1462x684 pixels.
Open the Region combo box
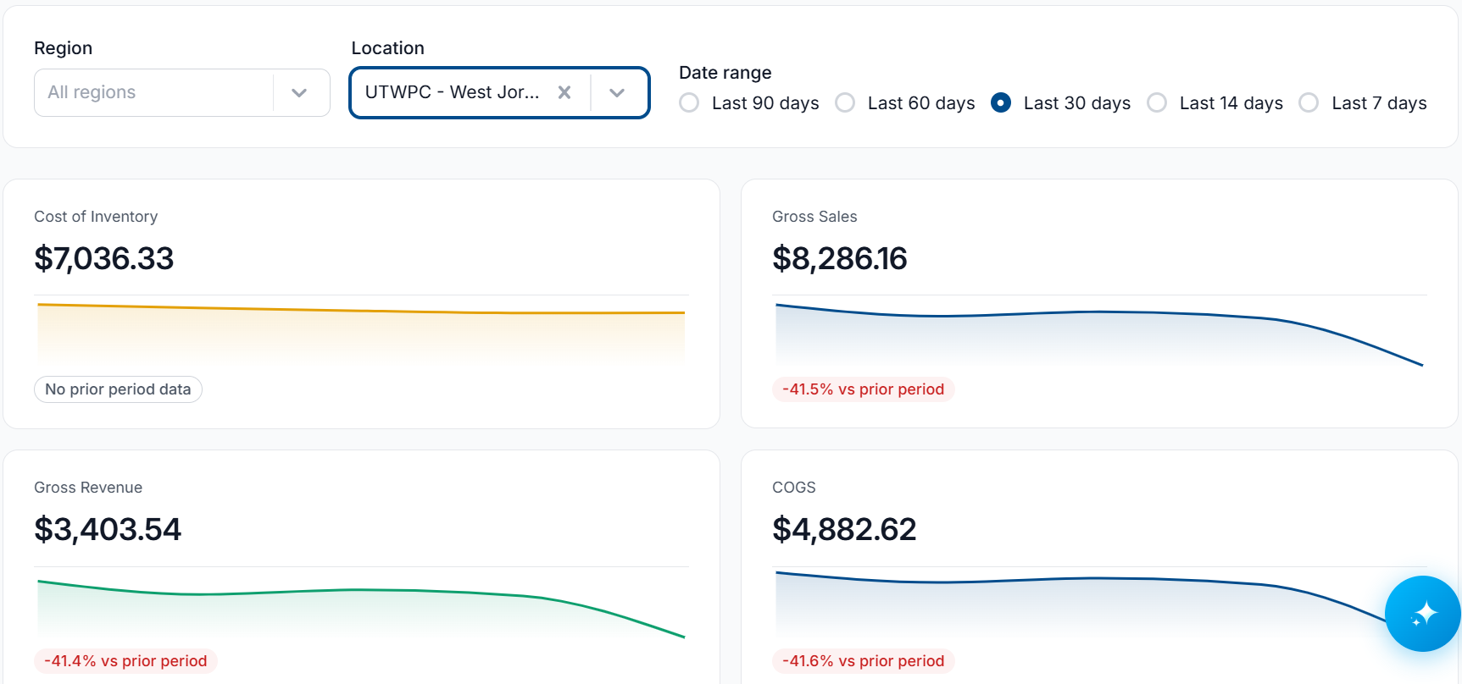click(x=182, y=92)
